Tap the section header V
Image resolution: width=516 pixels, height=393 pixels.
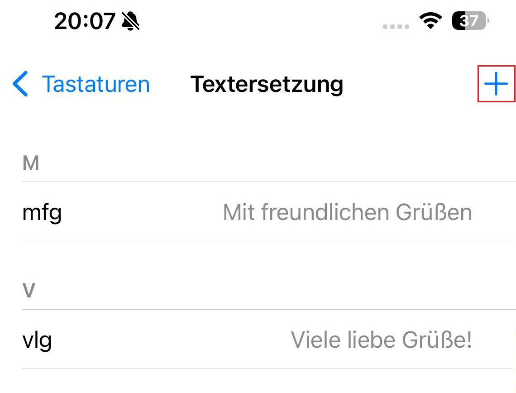pyautogui.click(x=29, y=290)
